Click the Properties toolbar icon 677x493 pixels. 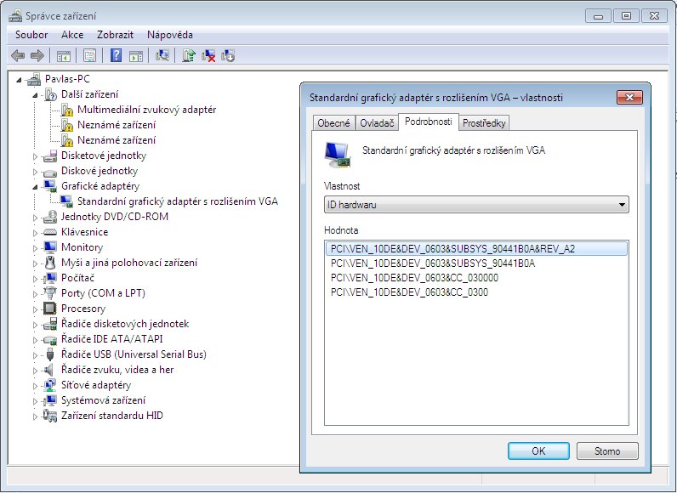(89, 56)
